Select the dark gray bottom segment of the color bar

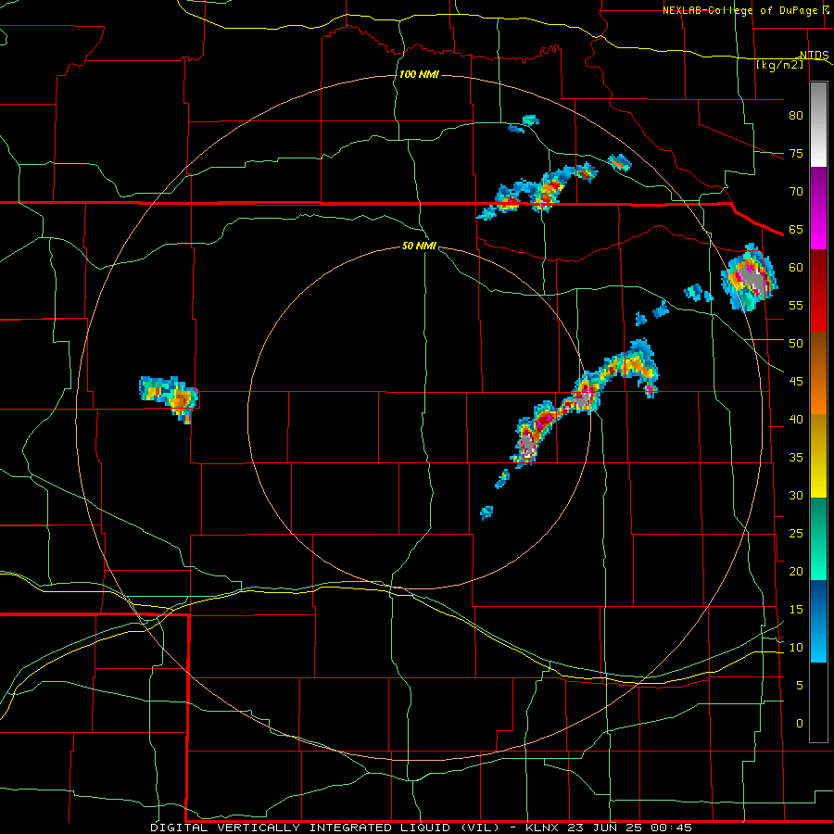coord(818,702)
